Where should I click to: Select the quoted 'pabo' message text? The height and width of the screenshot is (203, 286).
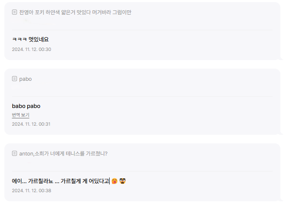[26, 79]
